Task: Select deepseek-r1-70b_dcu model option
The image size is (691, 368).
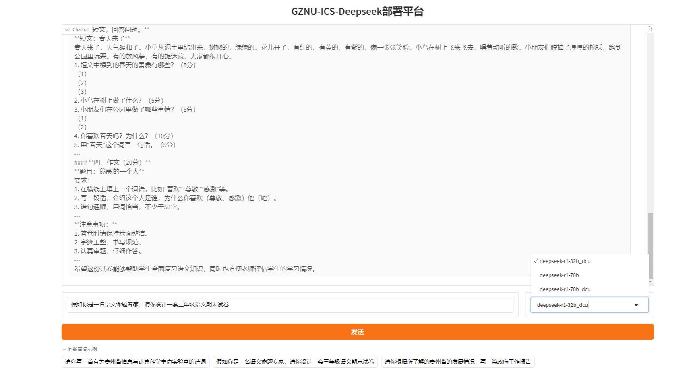Action: 590,289
